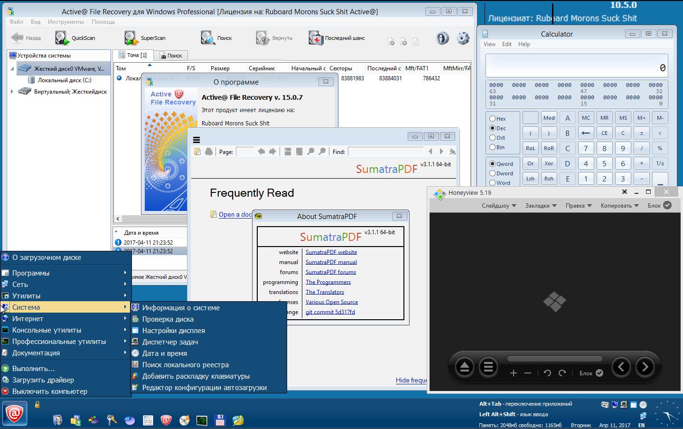
Task: Open the SumatraPDF website link
Action: 331,252
